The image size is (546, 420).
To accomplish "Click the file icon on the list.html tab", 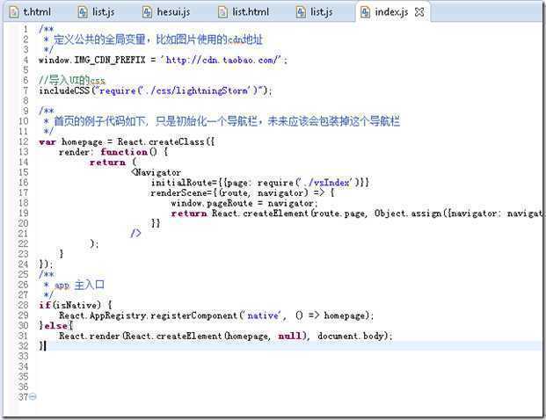I will (x=222, y=12).
